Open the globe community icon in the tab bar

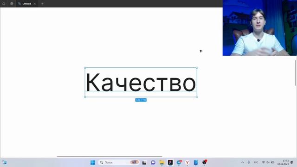12,4
